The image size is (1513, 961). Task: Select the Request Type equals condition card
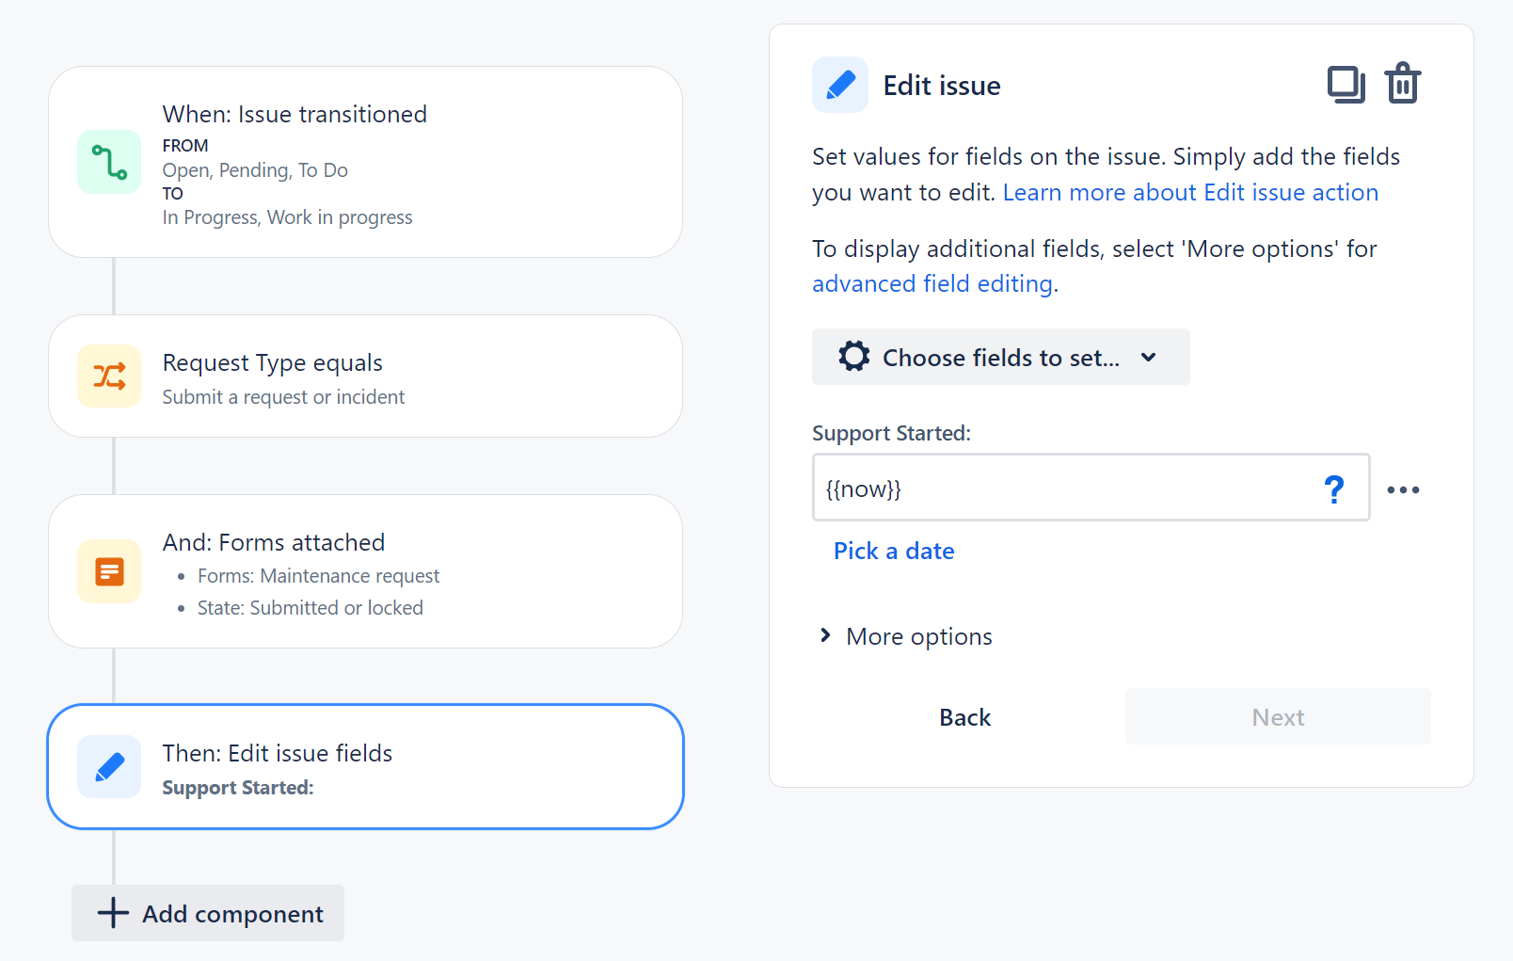point(365,376)
